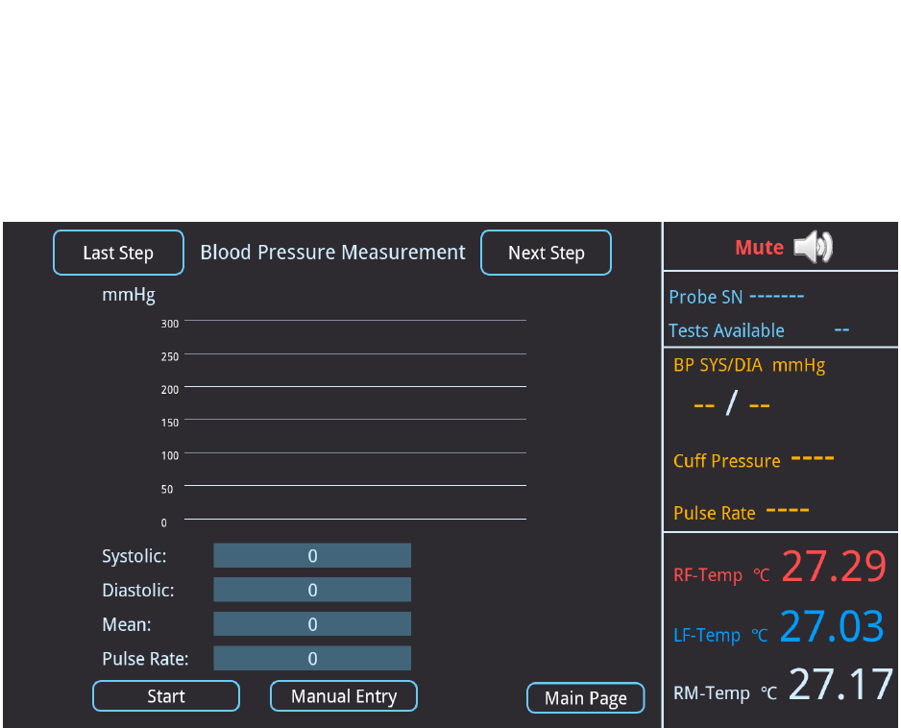Screen dimensions: 901x728
Task: Click the orange Pulse Rate label
Action: pyautogui.click(x=715, y=513)
